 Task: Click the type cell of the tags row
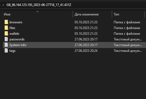(x=128, y=51)
